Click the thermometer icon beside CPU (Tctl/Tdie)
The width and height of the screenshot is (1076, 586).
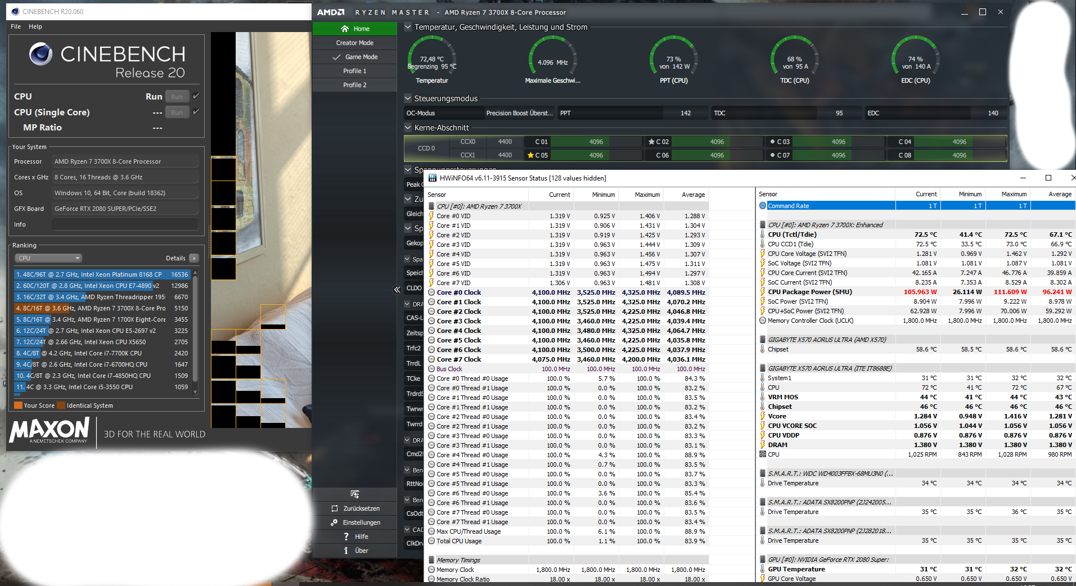pyautogui.click(x=762, y=235)
